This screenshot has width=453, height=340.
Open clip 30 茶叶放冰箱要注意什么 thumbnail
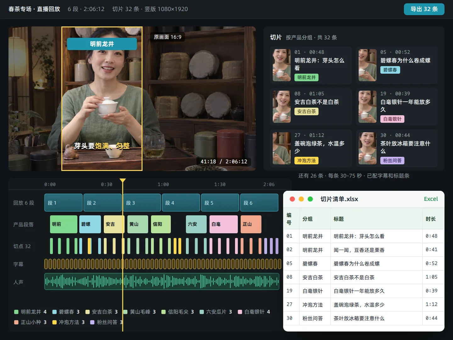(x=367, y=148)
